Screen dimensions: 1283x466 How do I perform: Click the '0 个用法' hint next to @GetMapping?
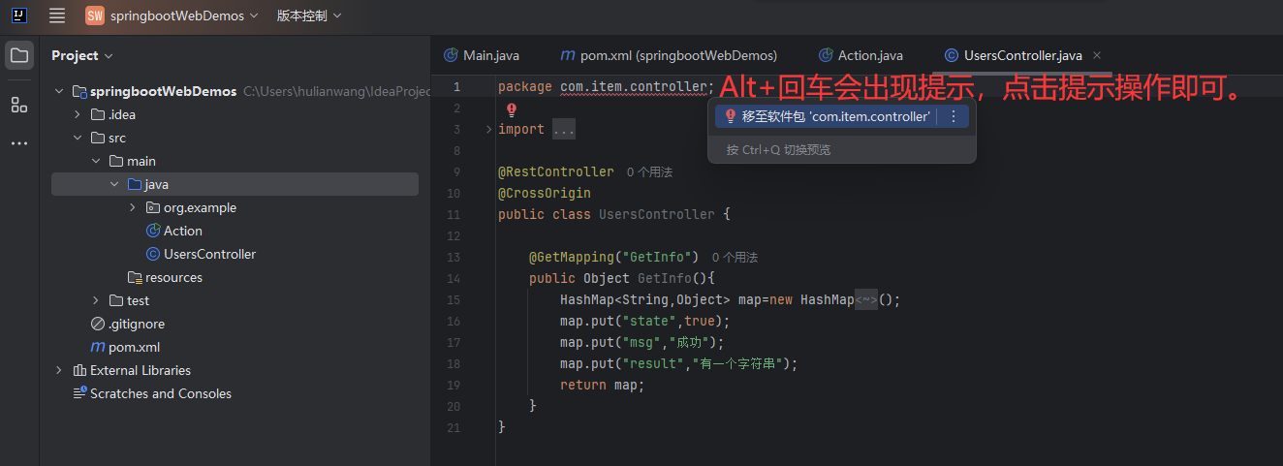point(735,257)
